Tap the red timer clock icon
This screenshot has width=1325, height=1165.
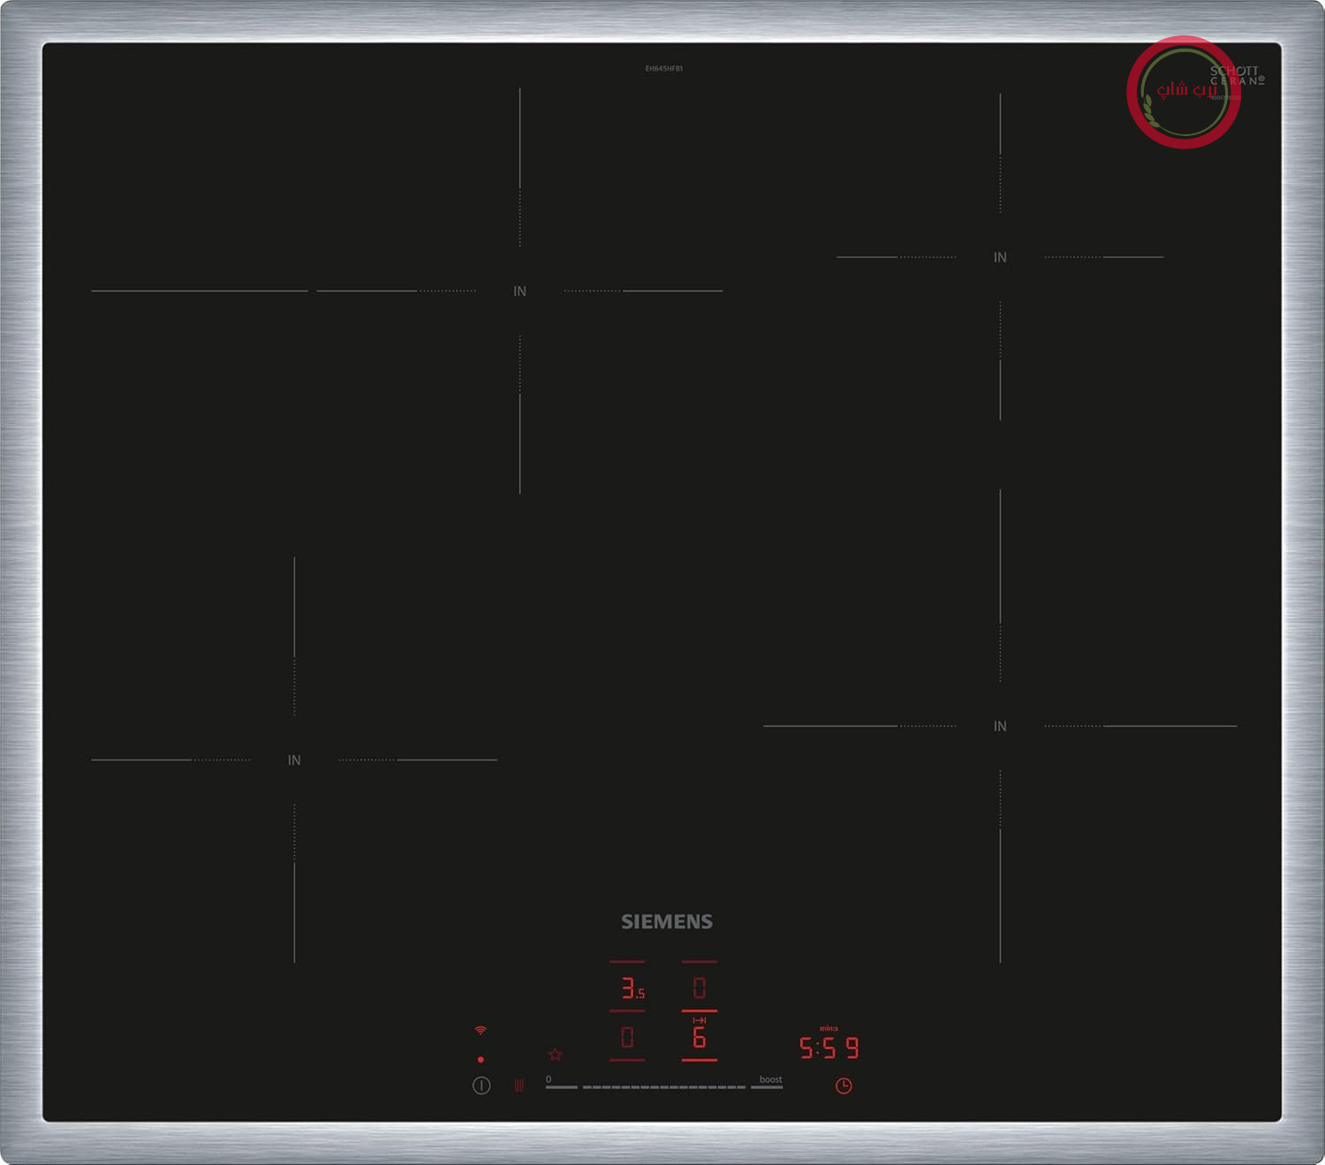[x=844, y=1086]
